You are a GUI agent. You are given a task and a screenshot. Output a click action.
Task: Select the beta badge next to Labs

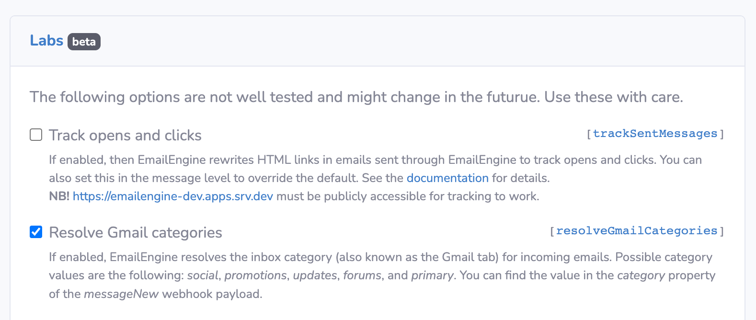pos(83,42)
